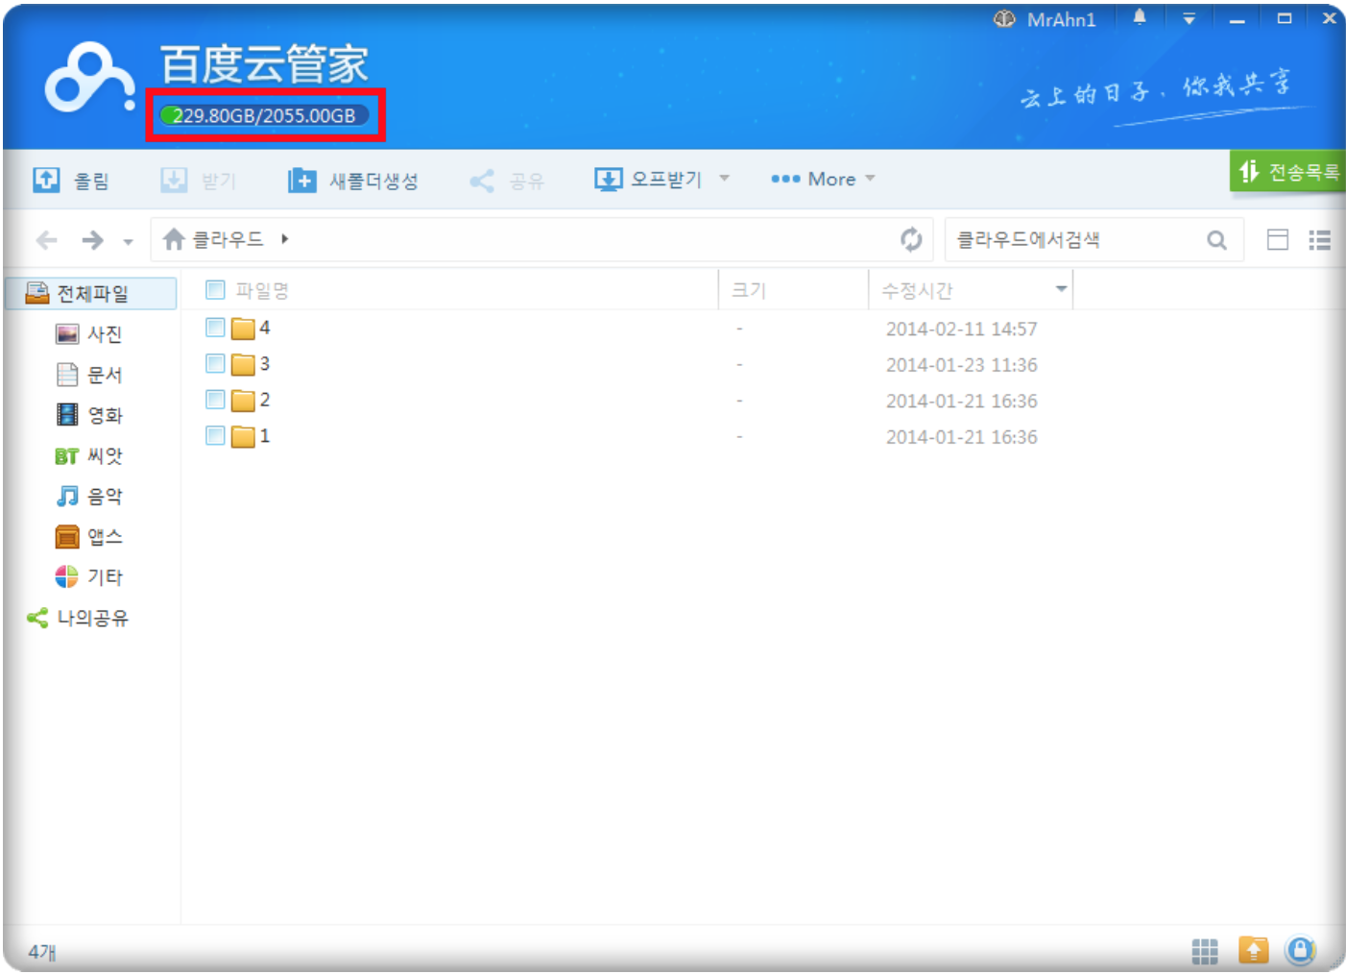Click the share (공유) toolbar icon
This screenshot has height=974, width=1346.
click(482, 180)
